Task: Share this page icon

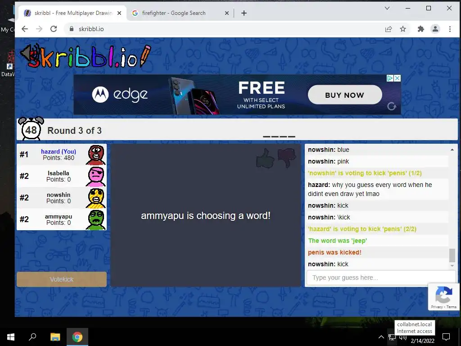Action: (389, 29)
